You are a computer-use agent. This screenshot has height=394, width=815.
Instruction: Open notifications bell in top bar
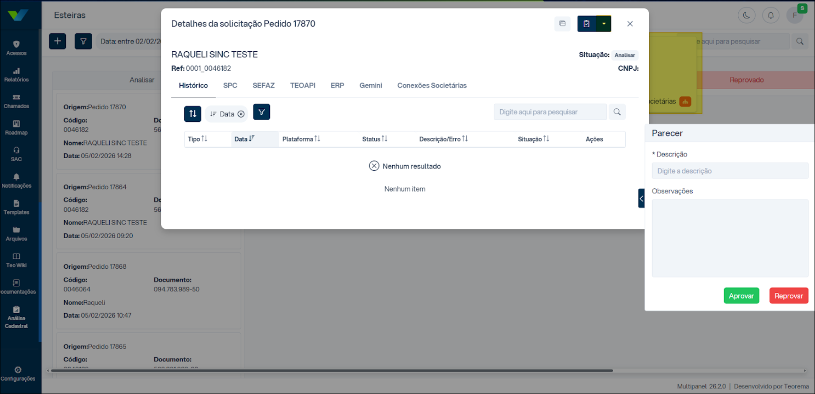click(x=771, y=15)
